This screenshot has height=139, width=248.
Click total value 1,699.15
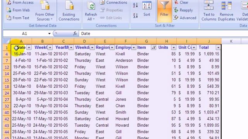click(x=209, y=54)
